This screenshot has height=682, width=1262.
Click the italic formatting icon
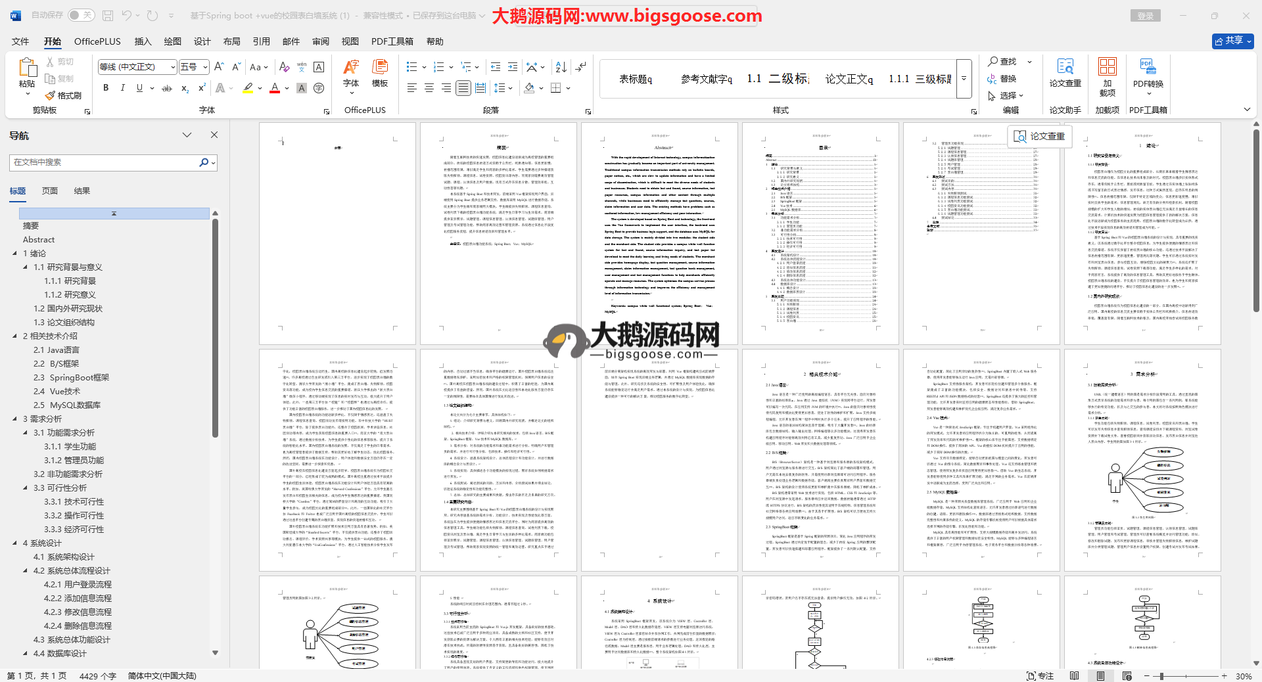coord(122,88)
